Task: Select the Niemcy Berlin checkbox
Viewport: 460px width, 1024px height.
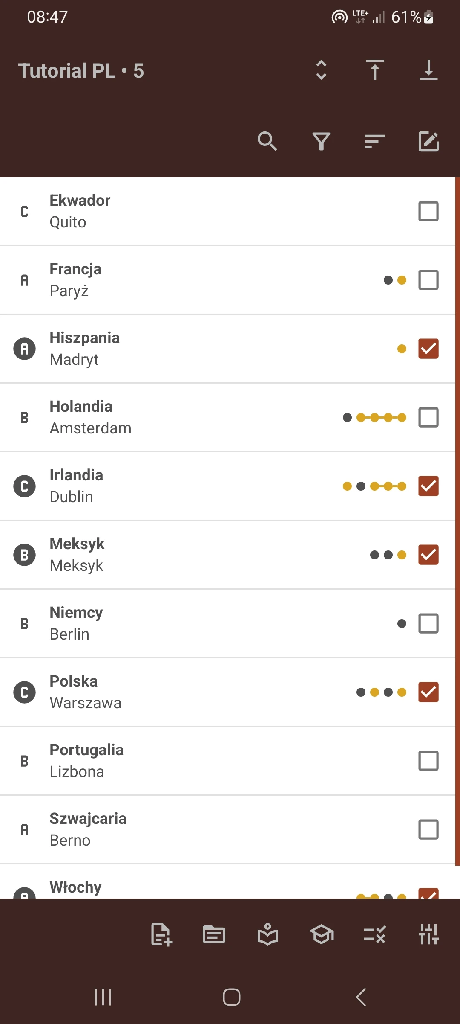Action: click(x=428, y=623)
